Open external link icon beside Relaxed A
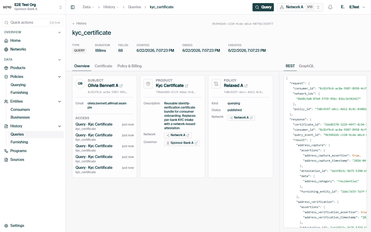The height and width of the screenshot is (232, 371). pos(246,86)
